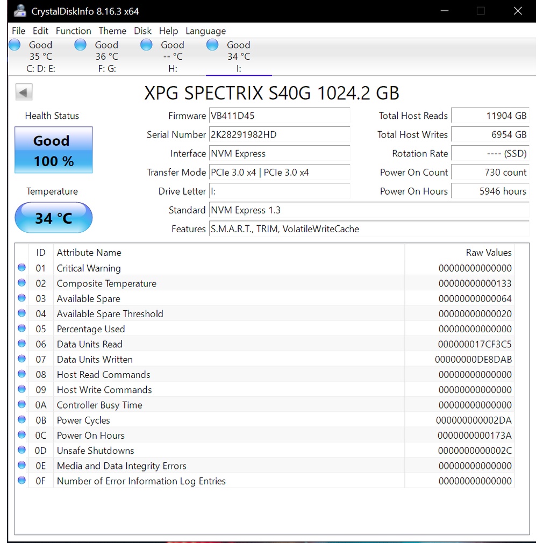The image size is (543, 543).
Task: Click the Firmware value field
Action: pos(279,116)
